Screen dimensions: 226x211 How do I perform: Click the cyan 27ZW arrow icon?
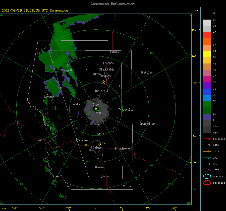click(207, 158)
